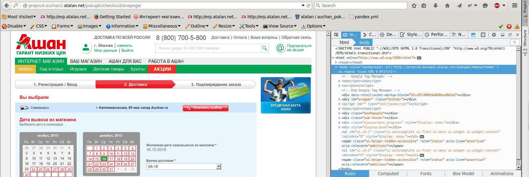Open the Animations sidebar tab
The width and height of the screenshot is (529, 177).
click(x=502, y=174)
